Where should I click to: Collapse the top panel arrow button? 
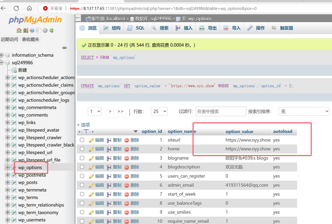coord(78,18)
